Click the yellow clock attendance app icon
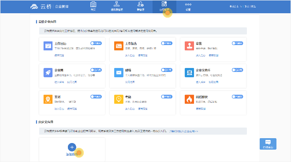Viewport: 291px width, 162px height. point(119,99)
